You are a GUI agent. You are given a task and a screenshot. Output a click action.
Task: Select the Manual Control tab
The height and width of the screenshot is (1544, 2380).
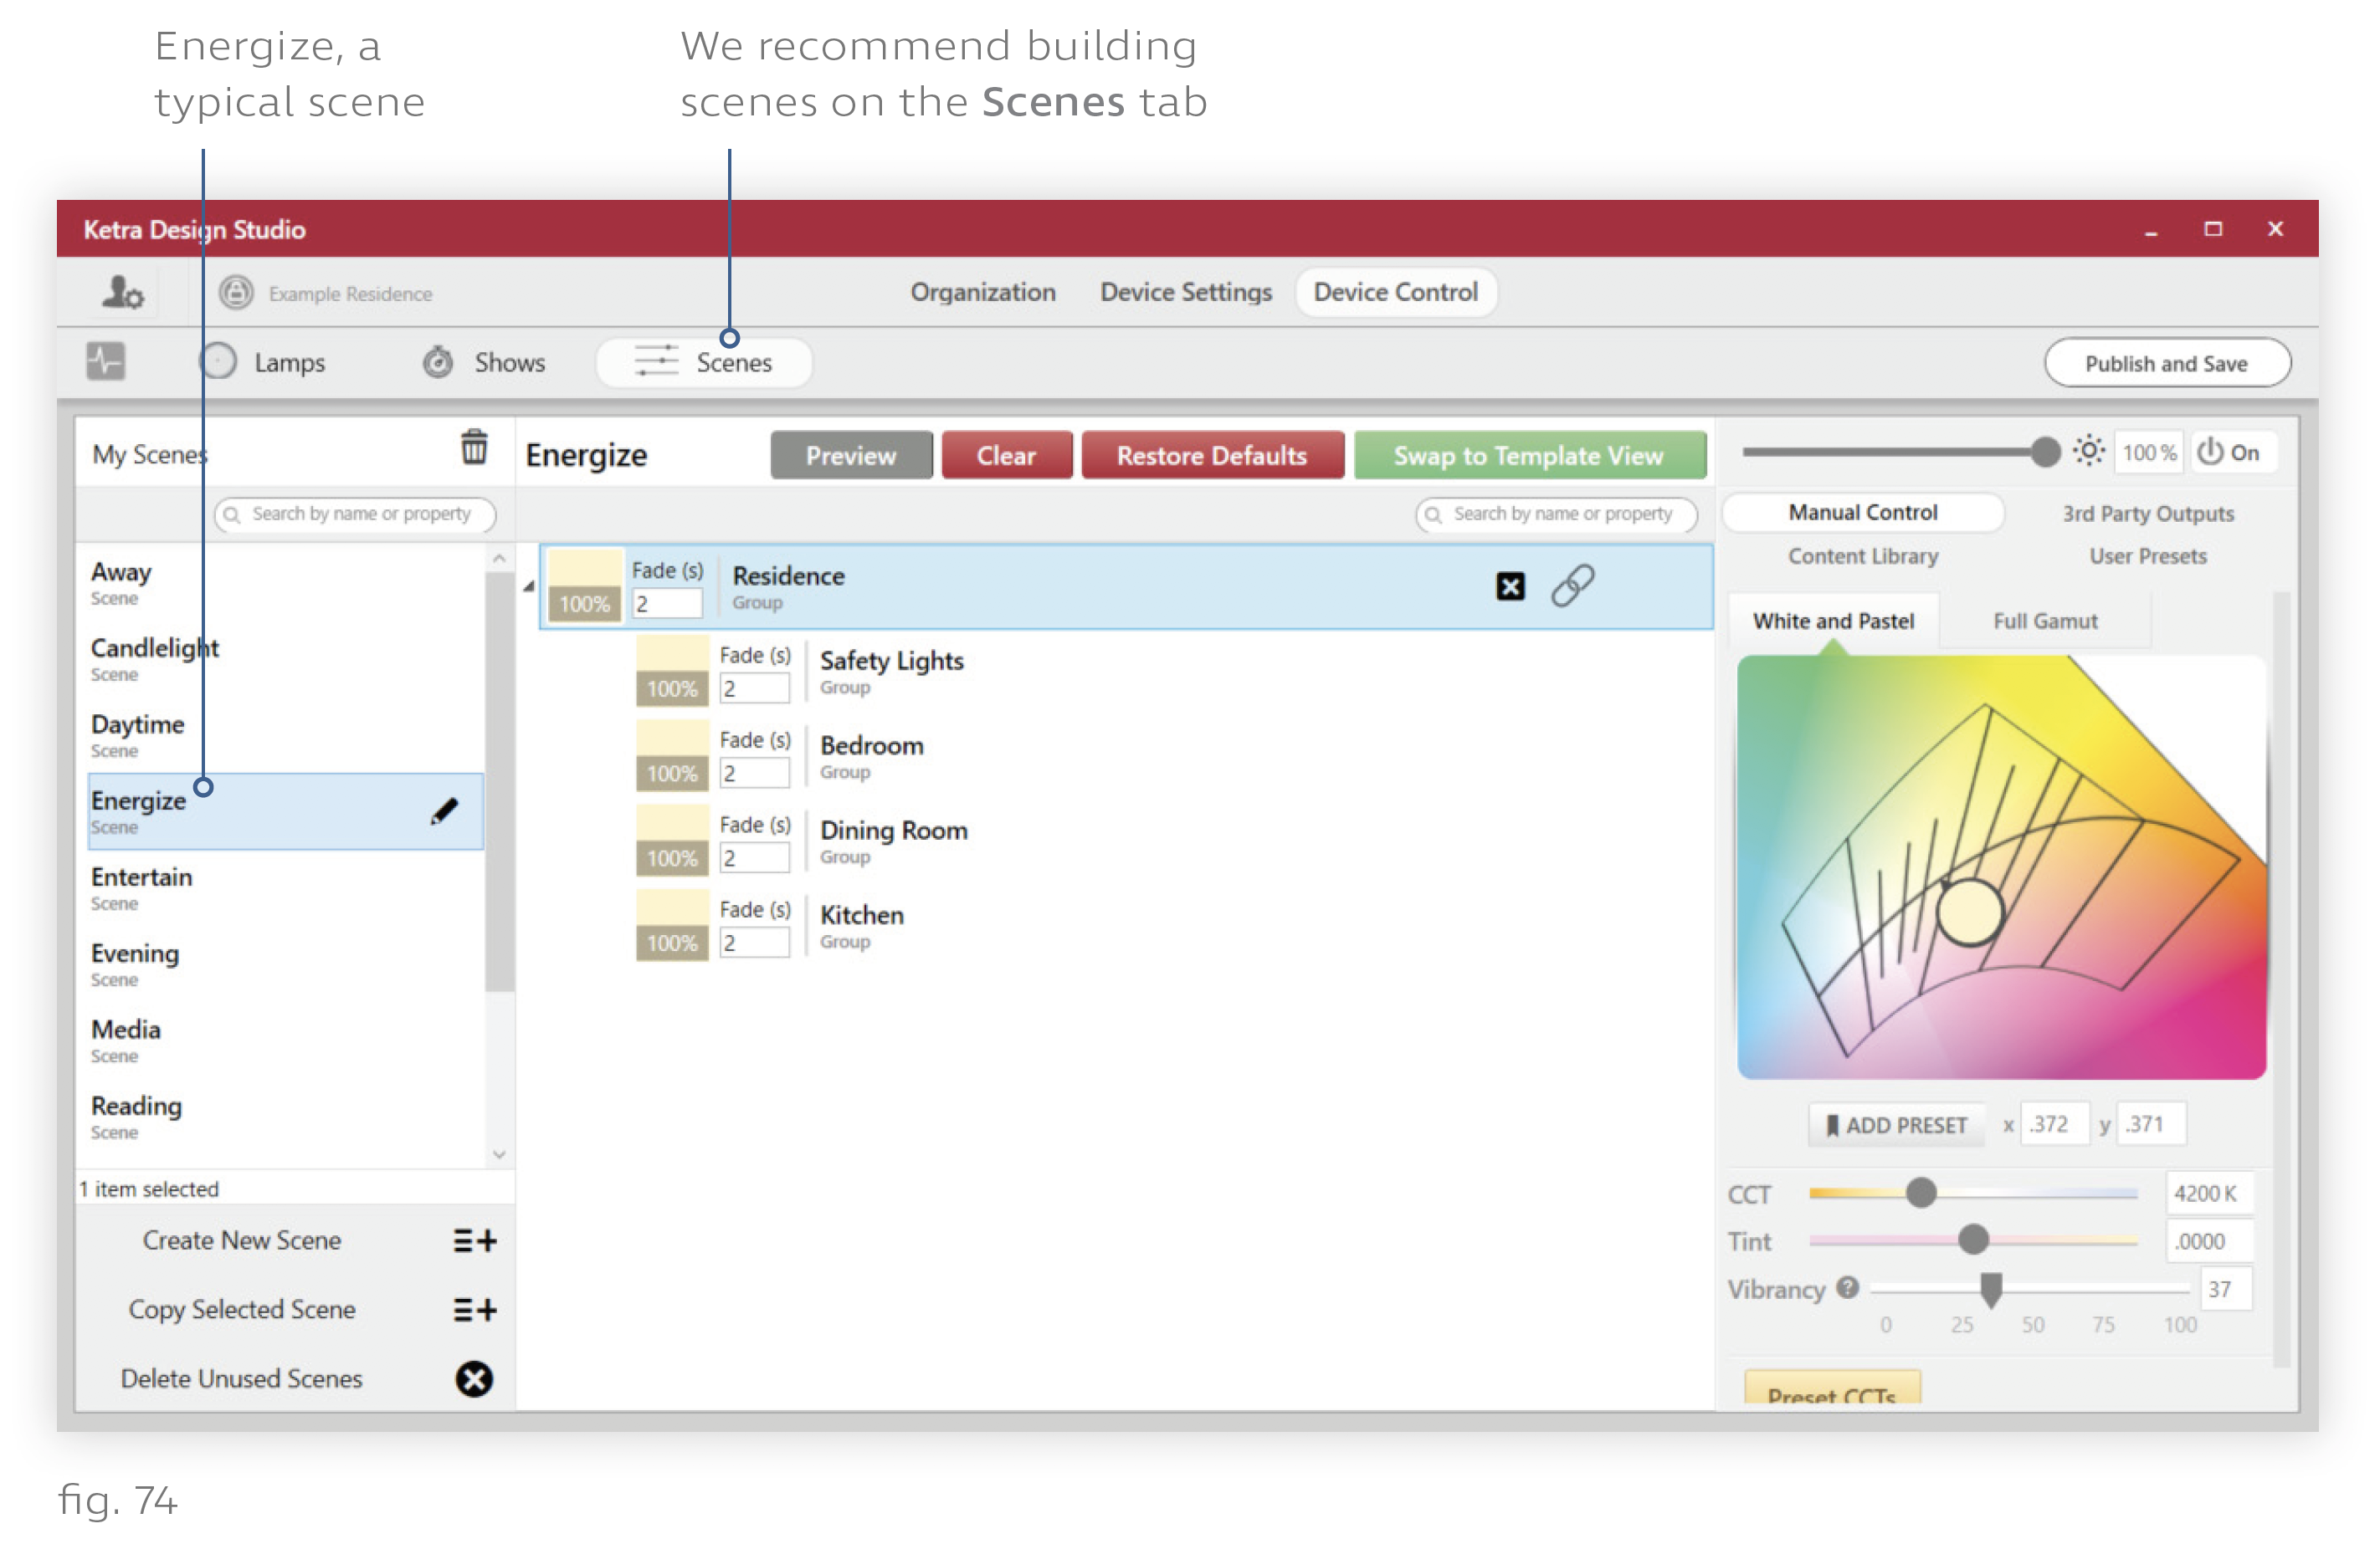(x=1862, y=513)
